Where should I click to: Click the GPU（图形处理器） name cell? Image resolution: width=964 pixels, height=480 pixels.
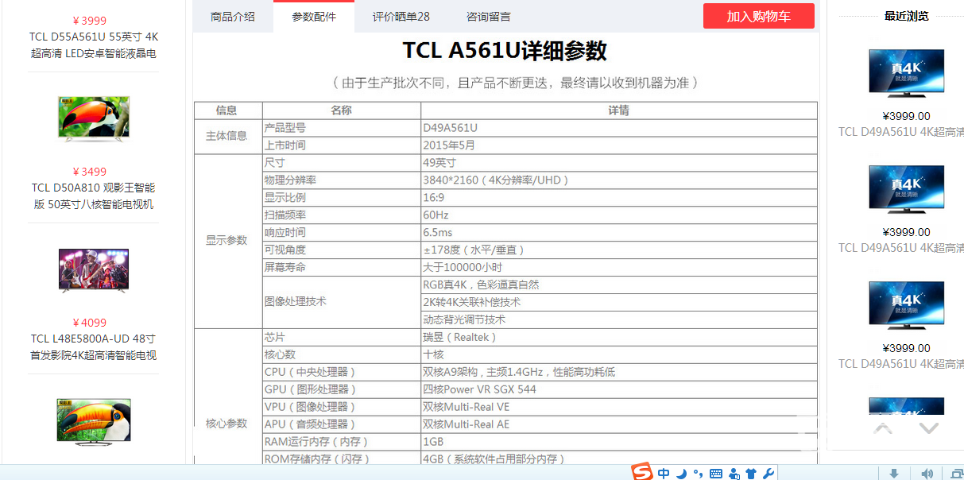[342, 389]
